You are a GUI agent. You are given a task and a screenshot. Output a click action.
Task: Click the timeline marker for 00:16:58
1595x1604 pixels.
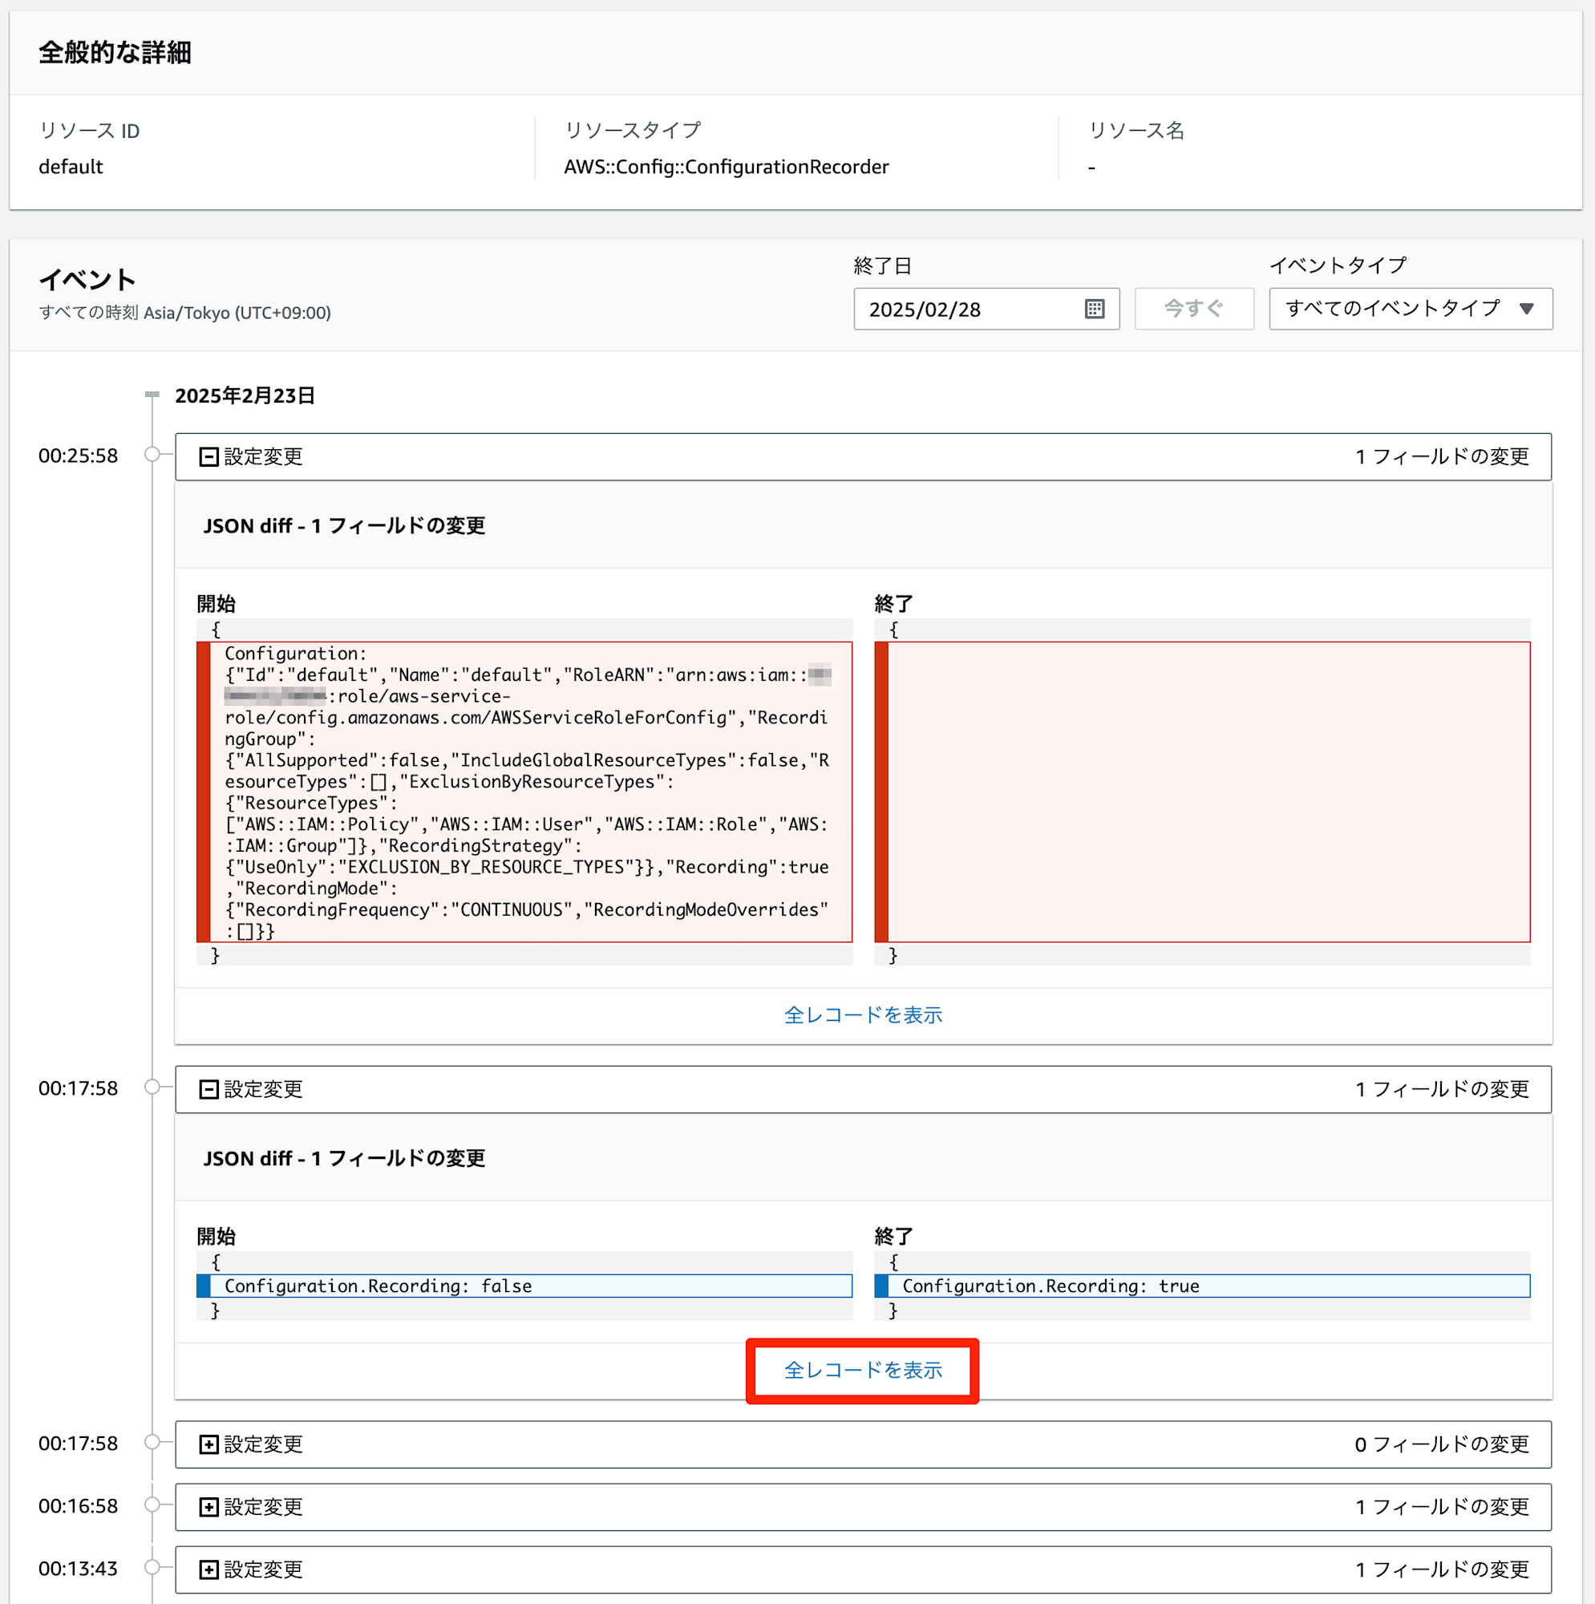coord(152,1505)
